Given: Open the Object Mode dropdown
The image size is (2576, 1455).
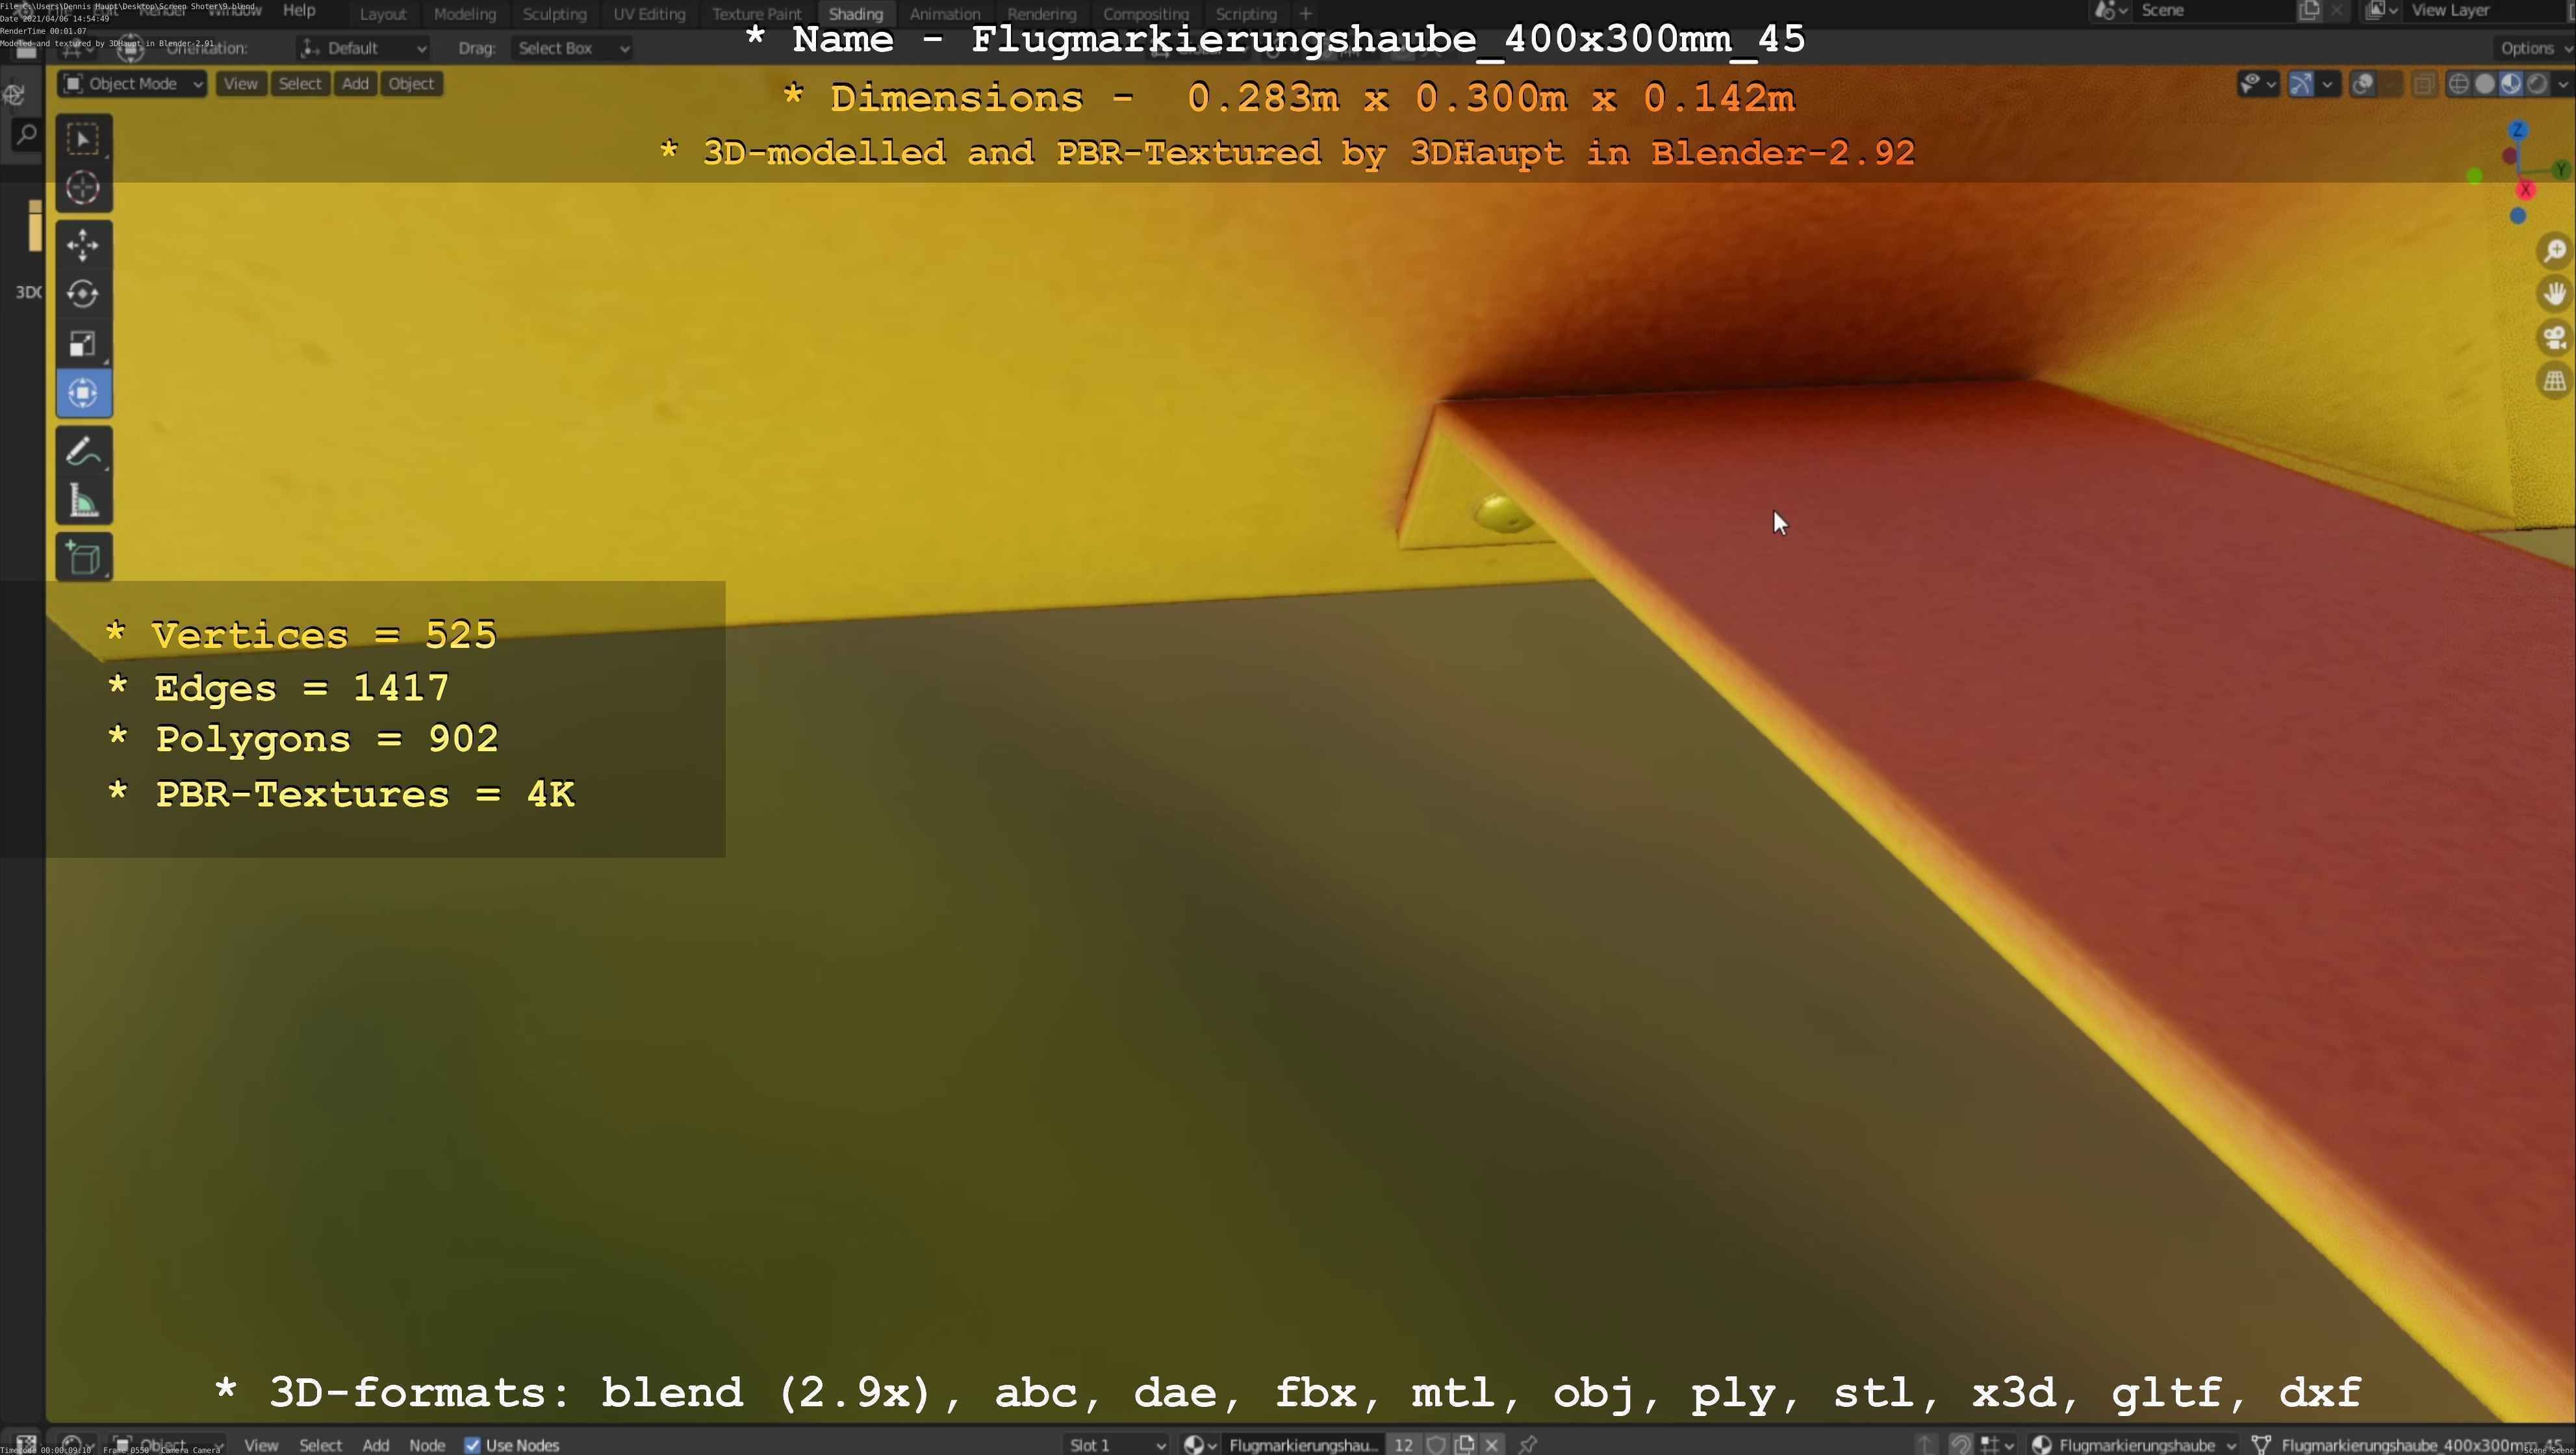Looking at the screenshot, I should tap(133, 84).
